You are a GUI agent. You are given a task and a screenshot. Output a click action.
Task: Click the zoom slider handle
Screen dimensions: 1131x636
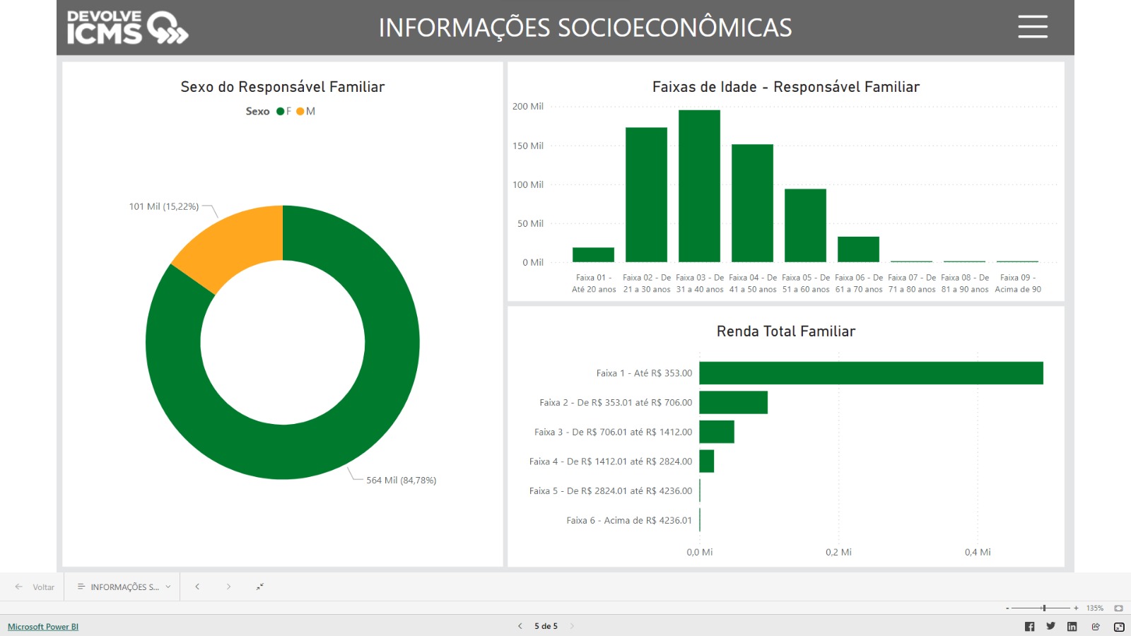tap(1043, 608)
